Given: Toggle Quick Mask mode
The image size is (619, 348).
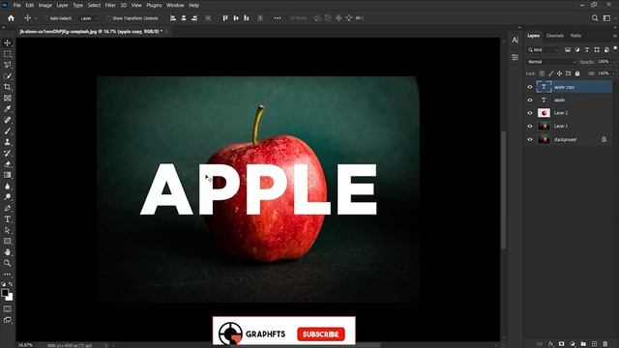Looking at the screenshot, I should [x=7, y=309].
